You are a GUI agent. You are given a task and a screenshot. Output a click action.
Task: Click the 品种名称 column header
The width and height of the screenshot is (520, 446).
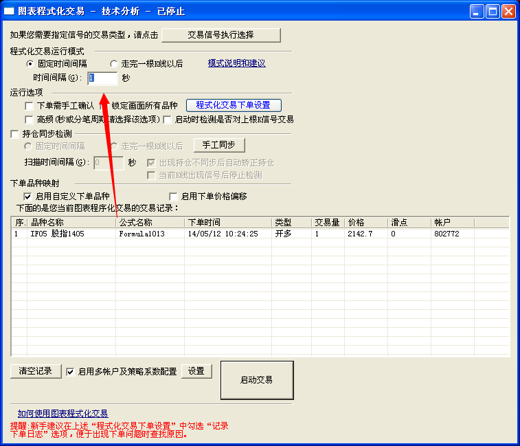71,223
